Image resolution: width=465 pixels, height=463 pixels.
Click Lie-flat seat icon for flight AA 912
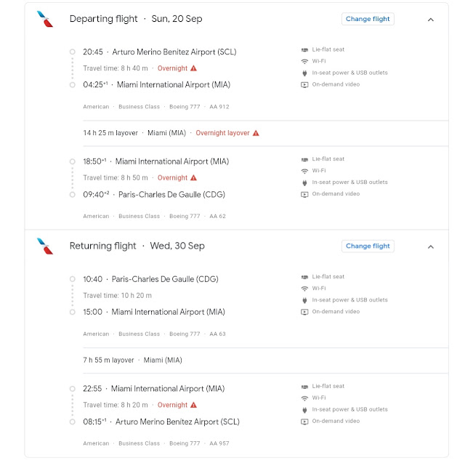click(304, 50)
